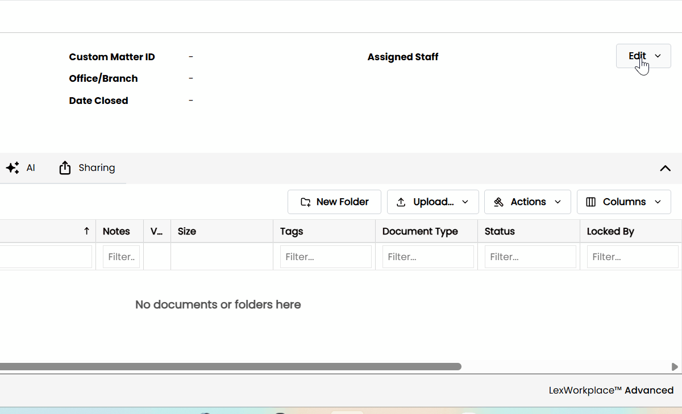
Task: Click the Upload arrow icon
Action: [401, 202]
